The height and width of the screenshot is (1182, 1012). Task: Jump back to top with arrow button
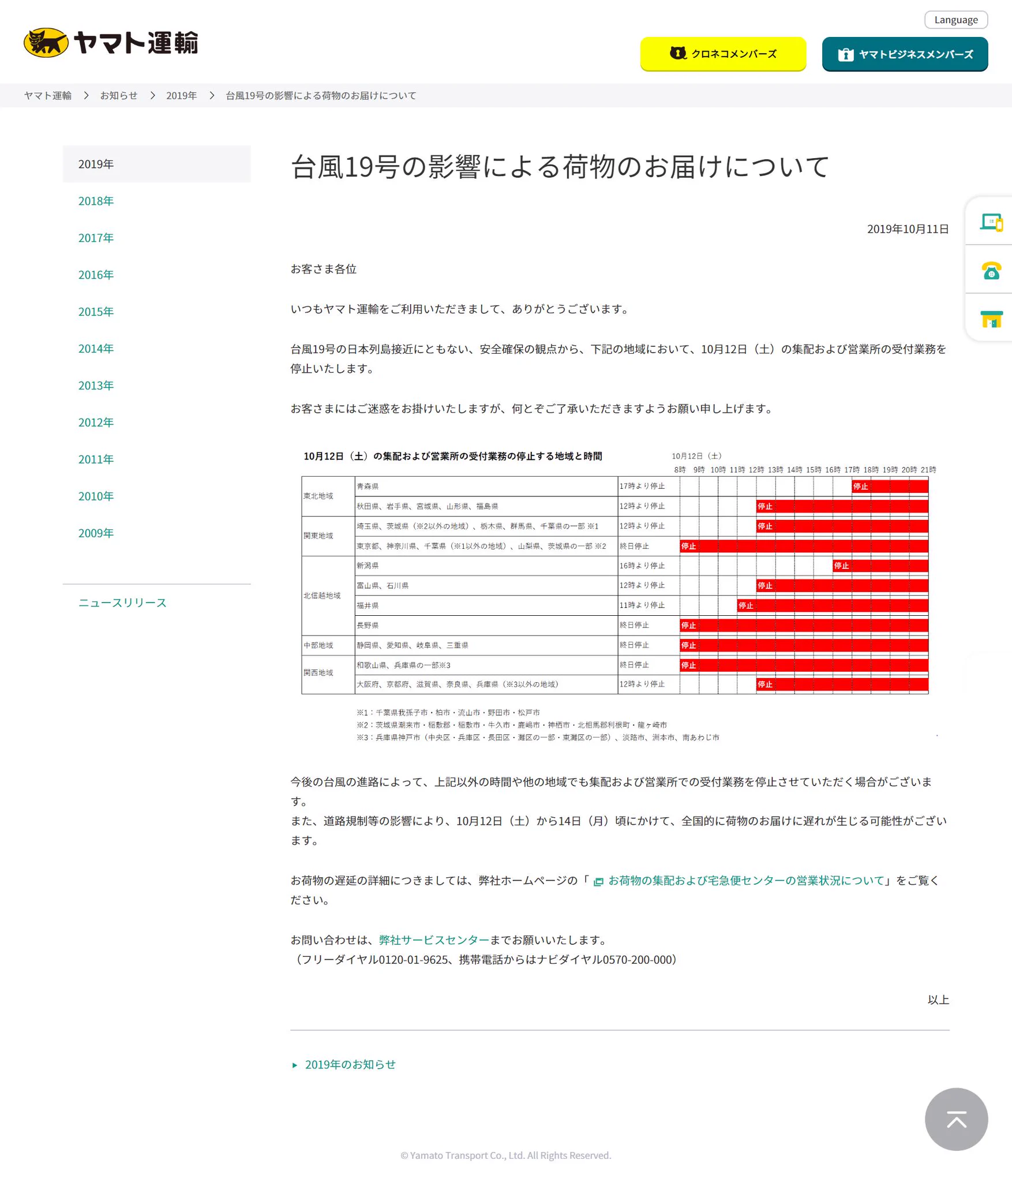coord(956,1119)
